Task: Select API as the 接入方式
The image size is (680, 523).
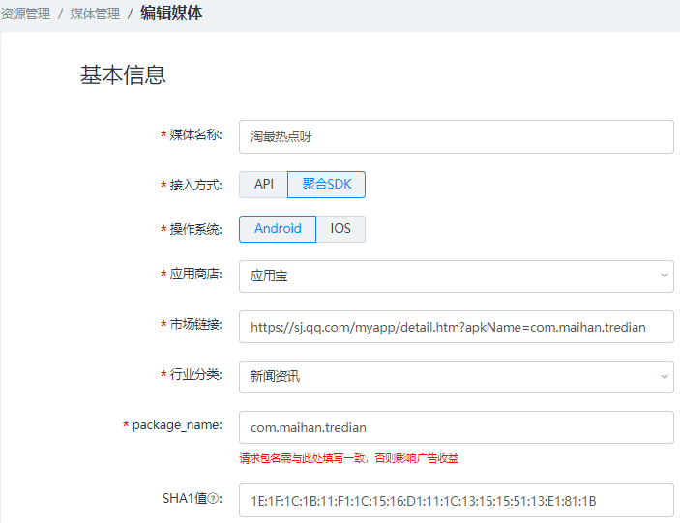Action: (x=263, y=184)
